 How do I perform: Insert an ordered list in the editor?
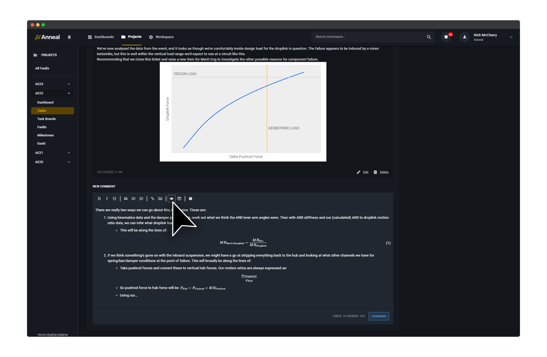(x=141, y=198)
